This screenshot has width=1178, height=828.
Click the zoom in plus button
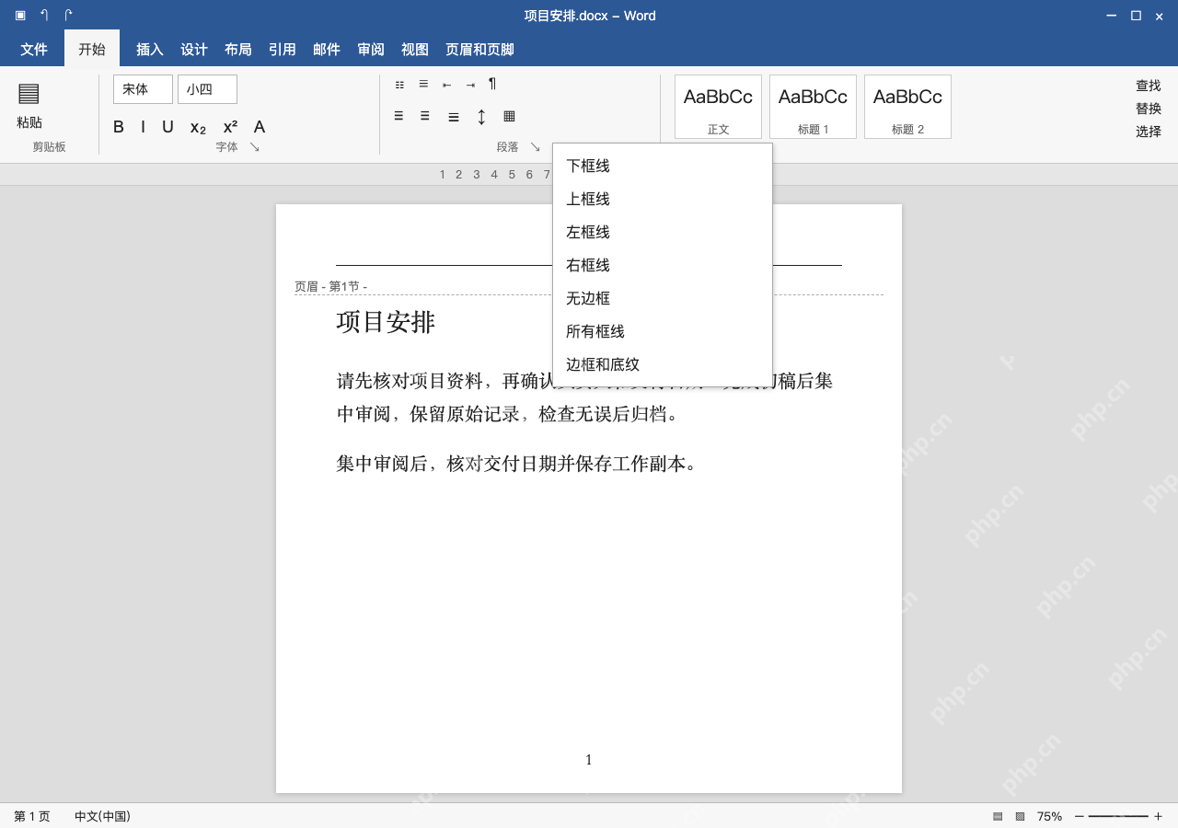click(x=1158, y=816)
